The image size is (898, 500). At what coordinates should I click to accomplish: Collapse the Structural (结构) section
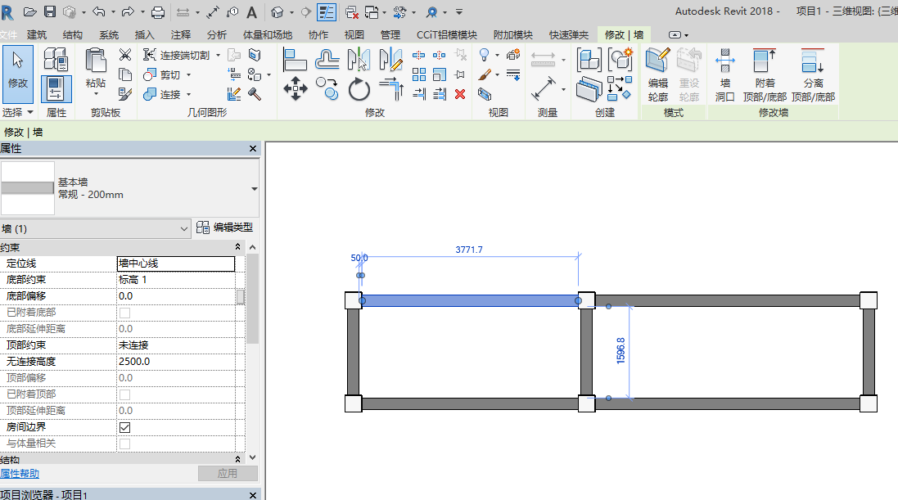(237, 459)
